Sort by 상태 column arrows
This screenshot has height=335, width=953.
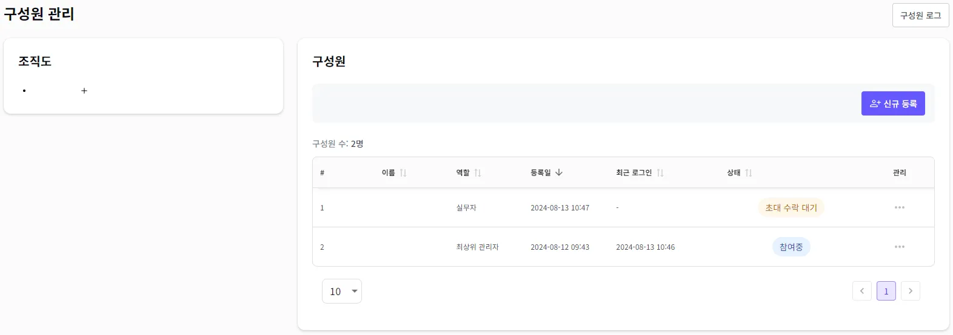749,173
